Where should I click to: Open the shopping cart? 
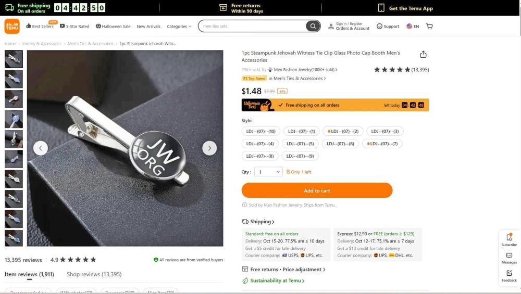pos(429,26)
